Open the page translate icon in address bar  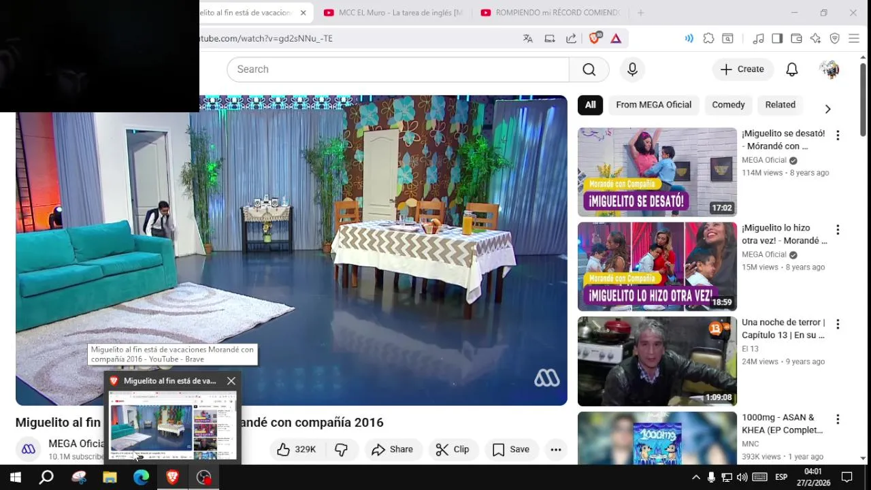527,39
